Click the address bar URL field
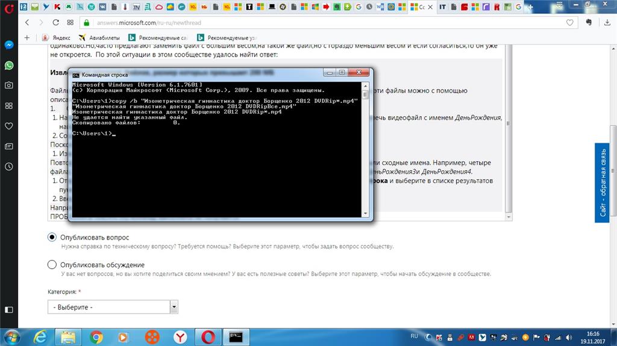Viewport: 617px width, 346px height. click(x=328, y=22)
